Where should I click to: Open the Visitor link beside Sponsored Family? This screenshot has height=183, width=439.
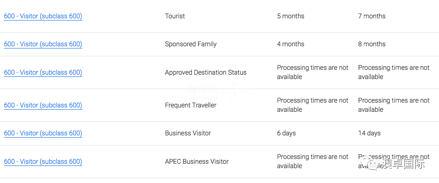click(43, 44)
